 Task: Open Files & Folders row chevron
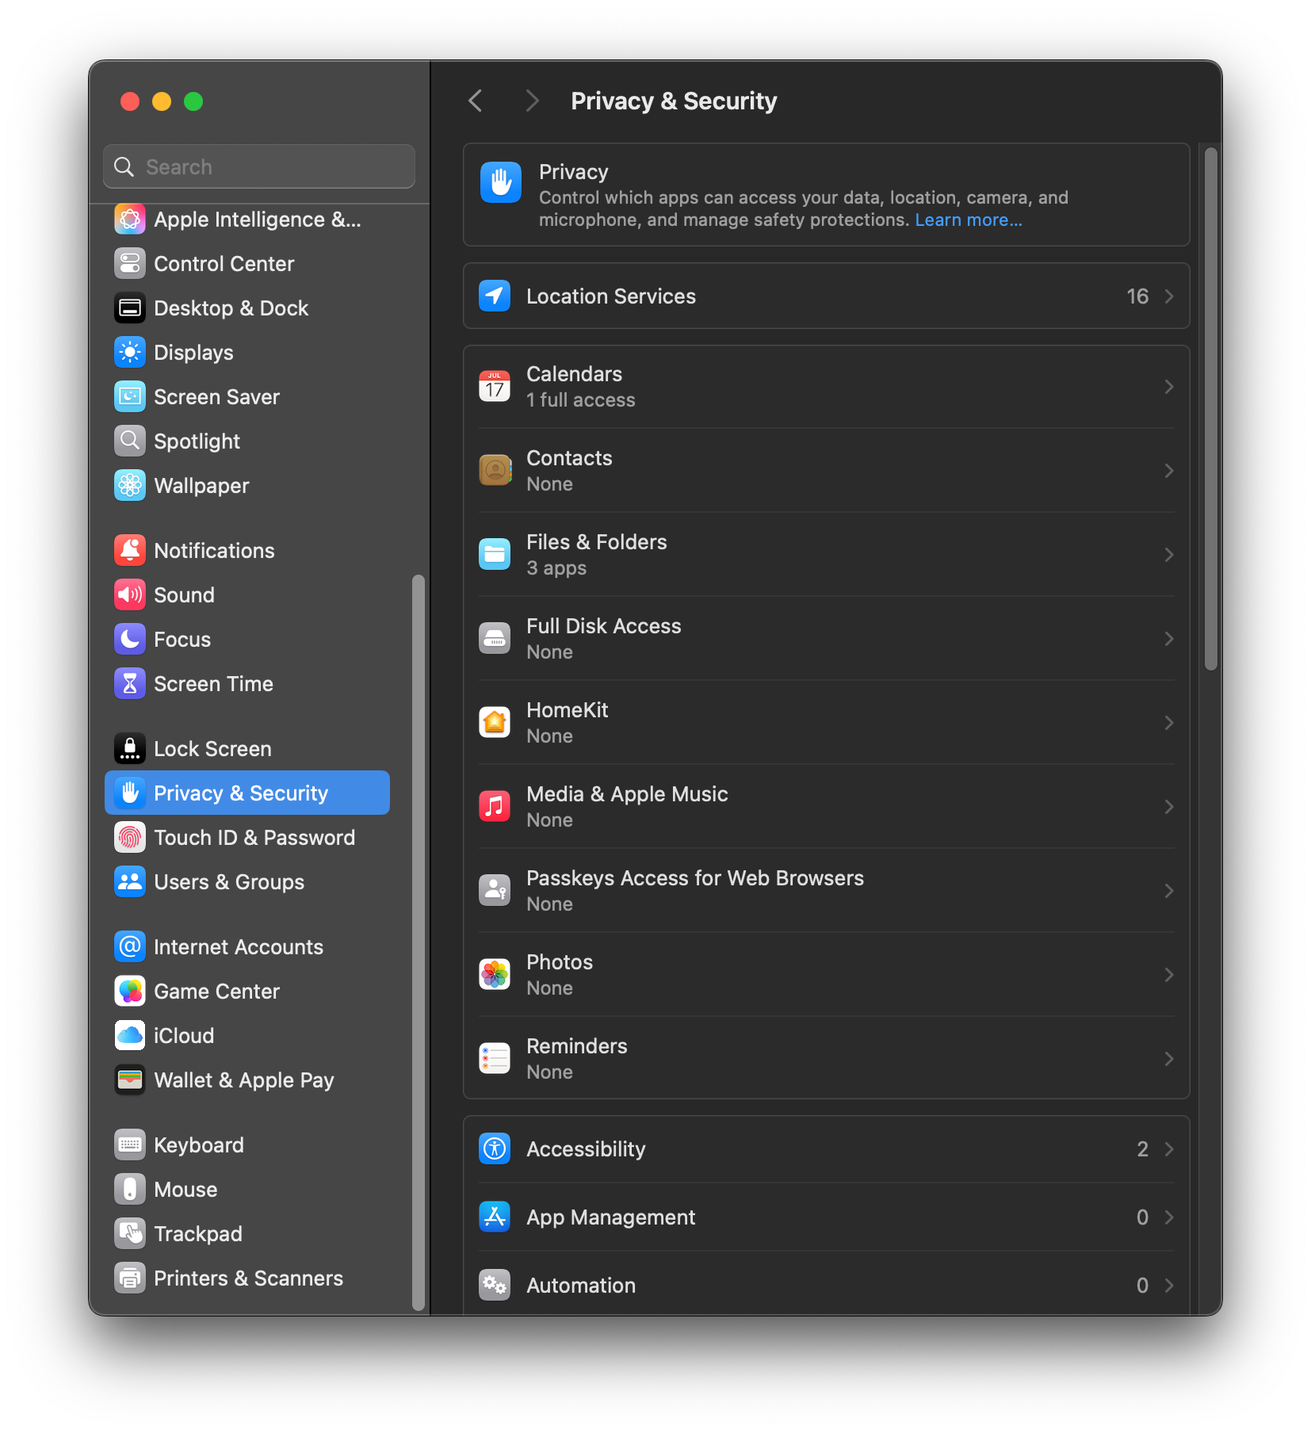(x=1169, y=555)
